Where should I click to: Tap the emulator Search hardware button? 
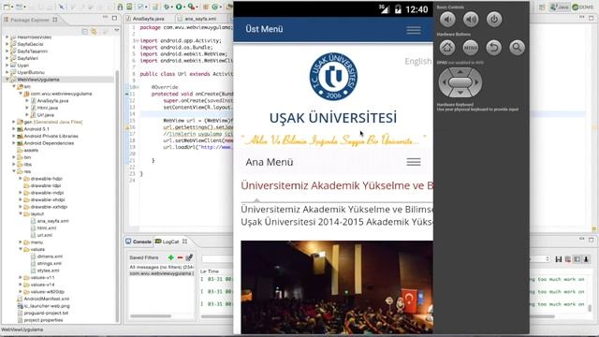(517, 48)
